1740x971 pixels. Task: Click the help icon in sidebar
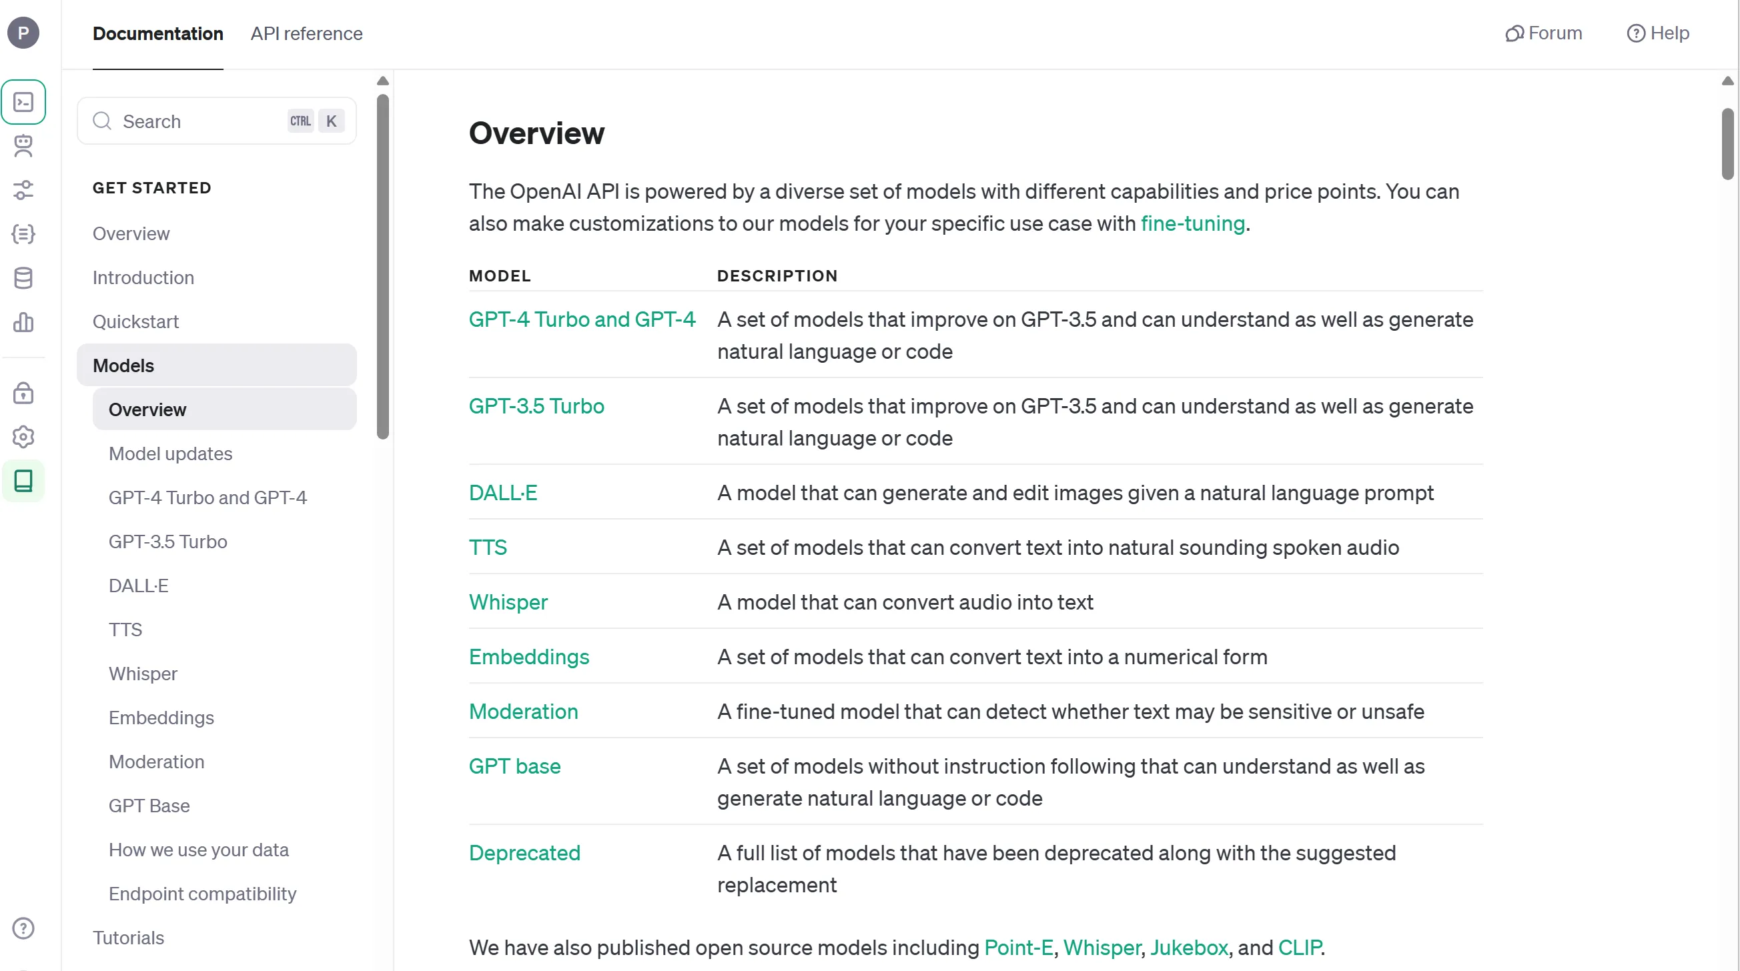coord(23,928)
